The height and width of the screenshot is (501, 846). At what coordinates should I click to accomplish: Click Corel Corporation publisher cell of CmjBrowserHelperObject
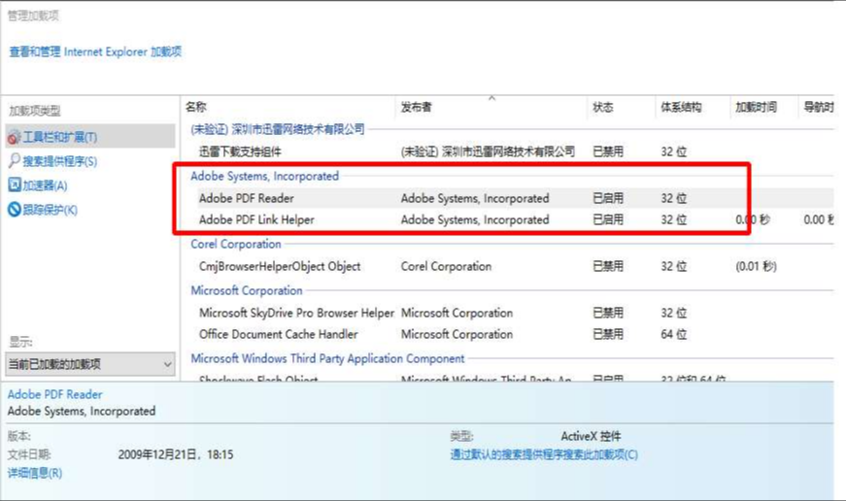tap(446, 266)
